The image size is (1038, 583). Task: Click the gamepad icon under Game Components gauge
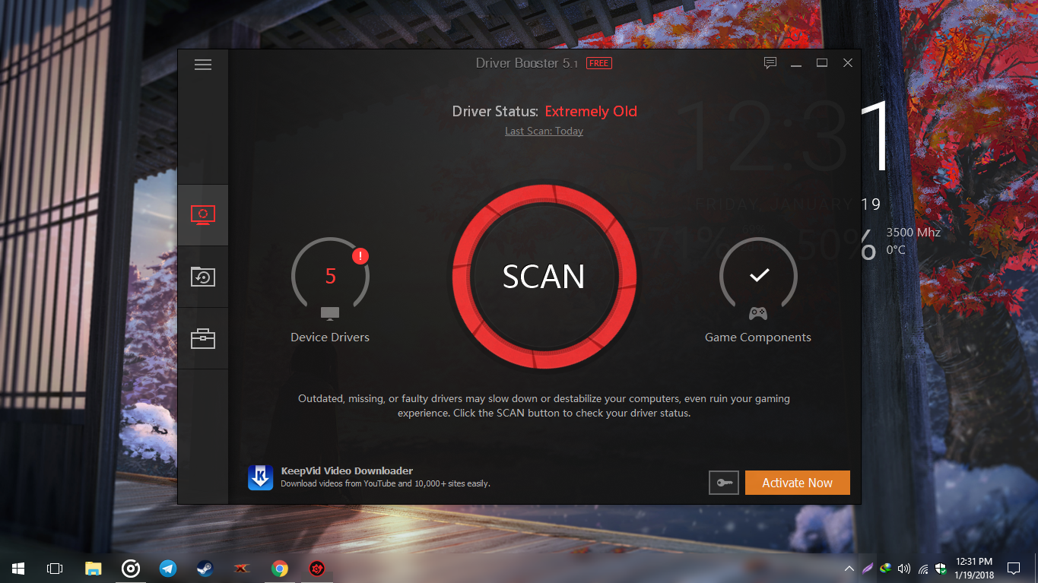759,313
